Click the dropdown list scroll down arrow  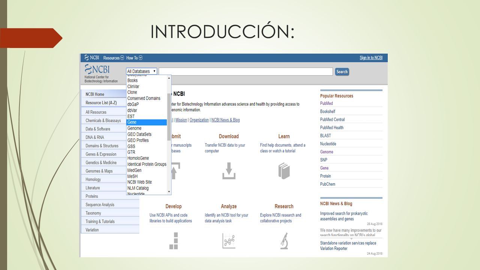[169, 192]
